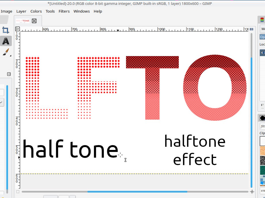Open the image menu button at ruler corner
Image resolution: width=265 pixels, height=198 pixels.
(18, 29)
